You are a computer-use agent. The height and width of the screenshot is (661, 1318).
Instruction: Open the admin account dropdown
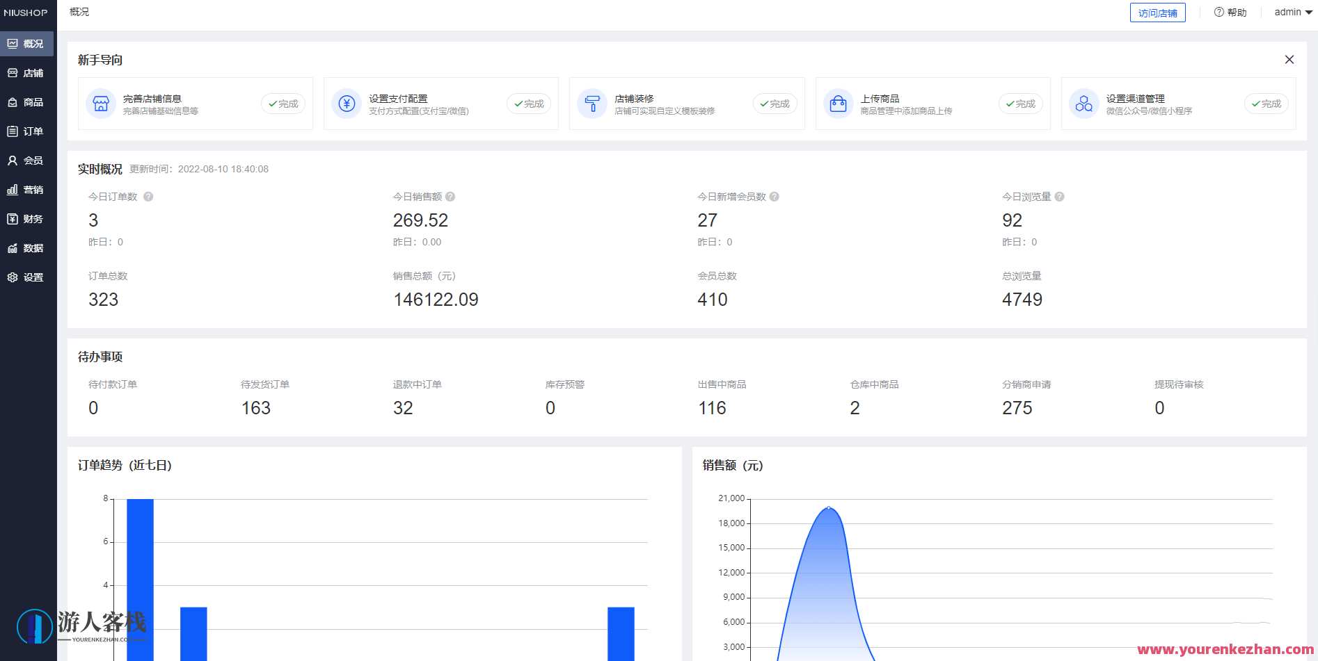(x=1292, y=12)
